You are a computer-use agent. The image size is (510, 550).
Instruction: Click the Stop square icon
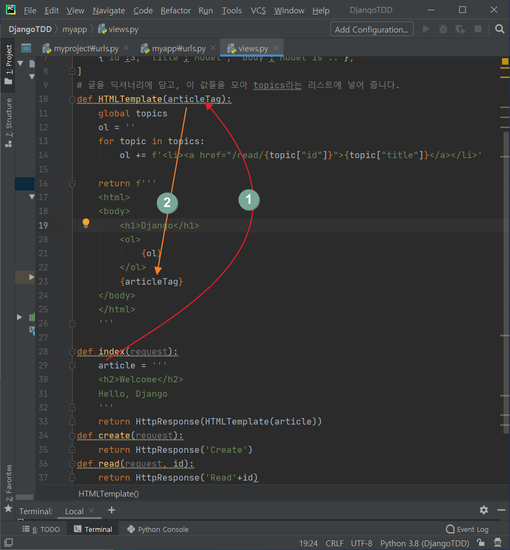tap(478, 29)
